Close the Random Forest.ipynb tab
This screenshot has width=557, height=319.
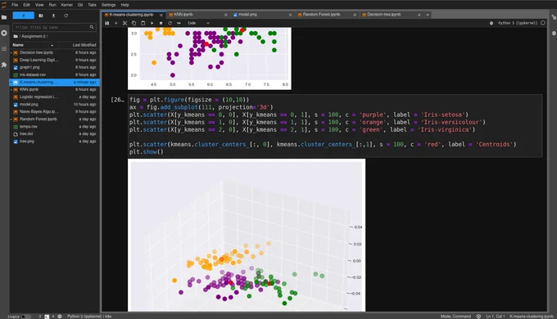[355, 15]
